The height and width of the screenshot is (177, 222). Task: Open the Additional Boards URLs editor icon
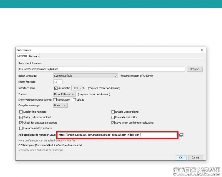point(181,135)
